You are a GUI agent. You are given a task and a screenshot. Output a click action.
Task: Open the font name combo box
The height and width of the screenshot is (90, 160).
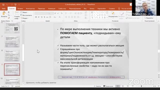[41, 13]
